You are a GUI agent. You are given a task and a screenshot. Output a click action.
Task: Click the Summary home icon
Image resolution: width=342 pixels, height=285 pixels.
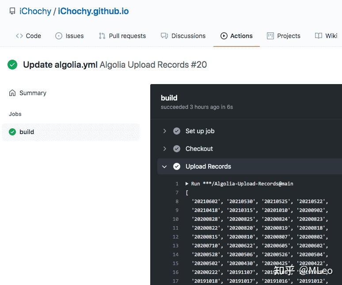[x=12, y=93]
